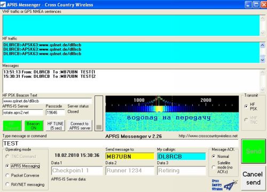Click the HF TUNE (5 sec) button
The image size is (267, 192).
tap(56, 126)
